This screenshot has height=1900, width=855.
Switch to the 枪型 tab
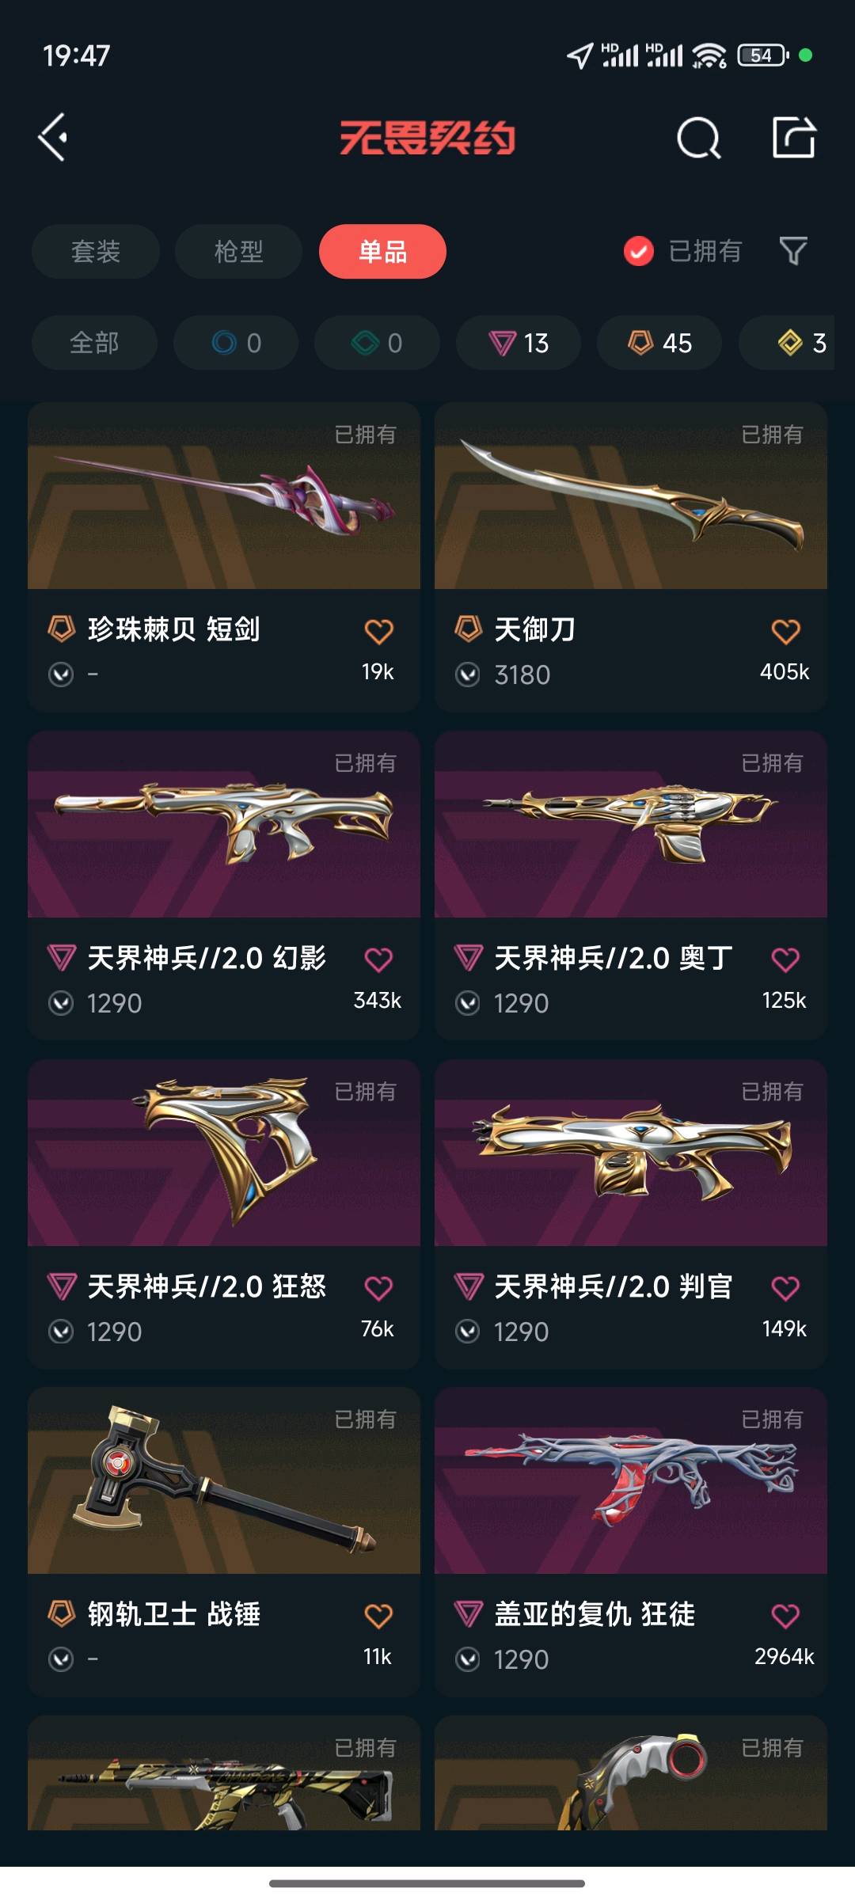click(238, 251)
